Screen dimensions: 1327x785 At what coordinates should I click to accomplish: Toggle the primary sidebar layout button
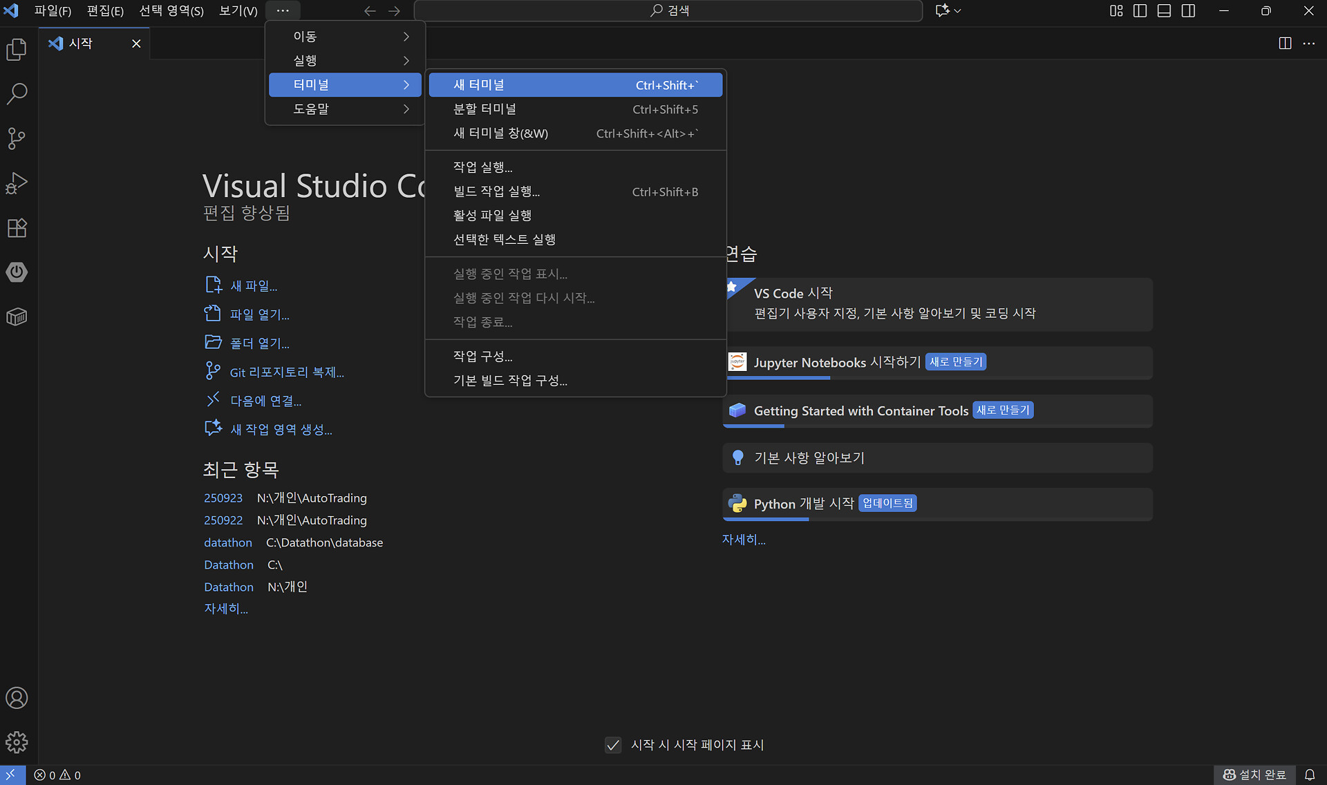(x=1140, y=10)
